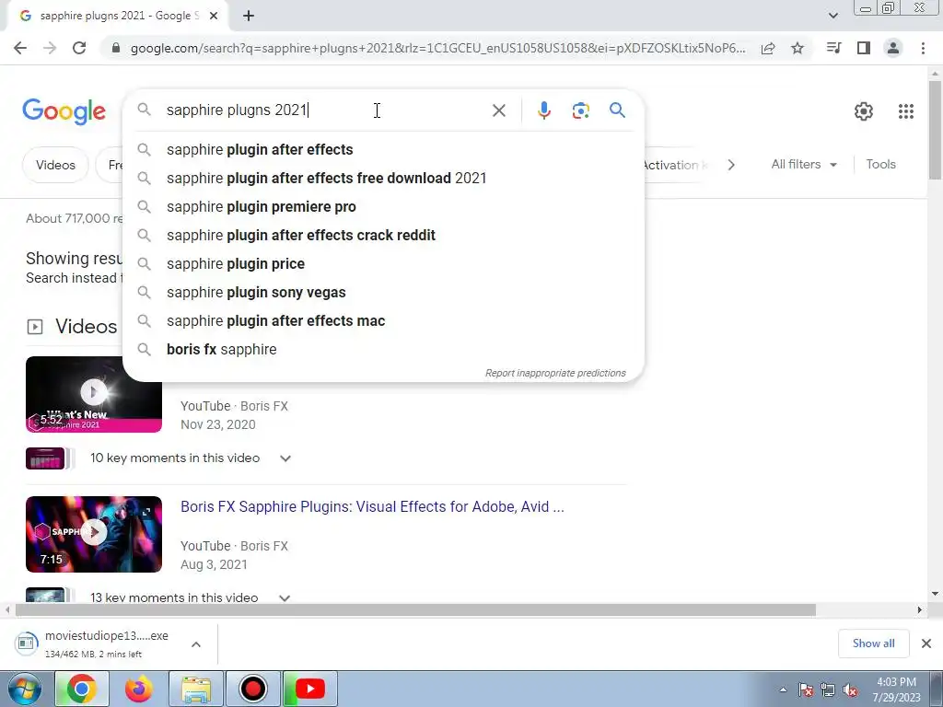Click the horizontal scrollbar right arrow
Screen dimensions: 943x707
(920, 610)
